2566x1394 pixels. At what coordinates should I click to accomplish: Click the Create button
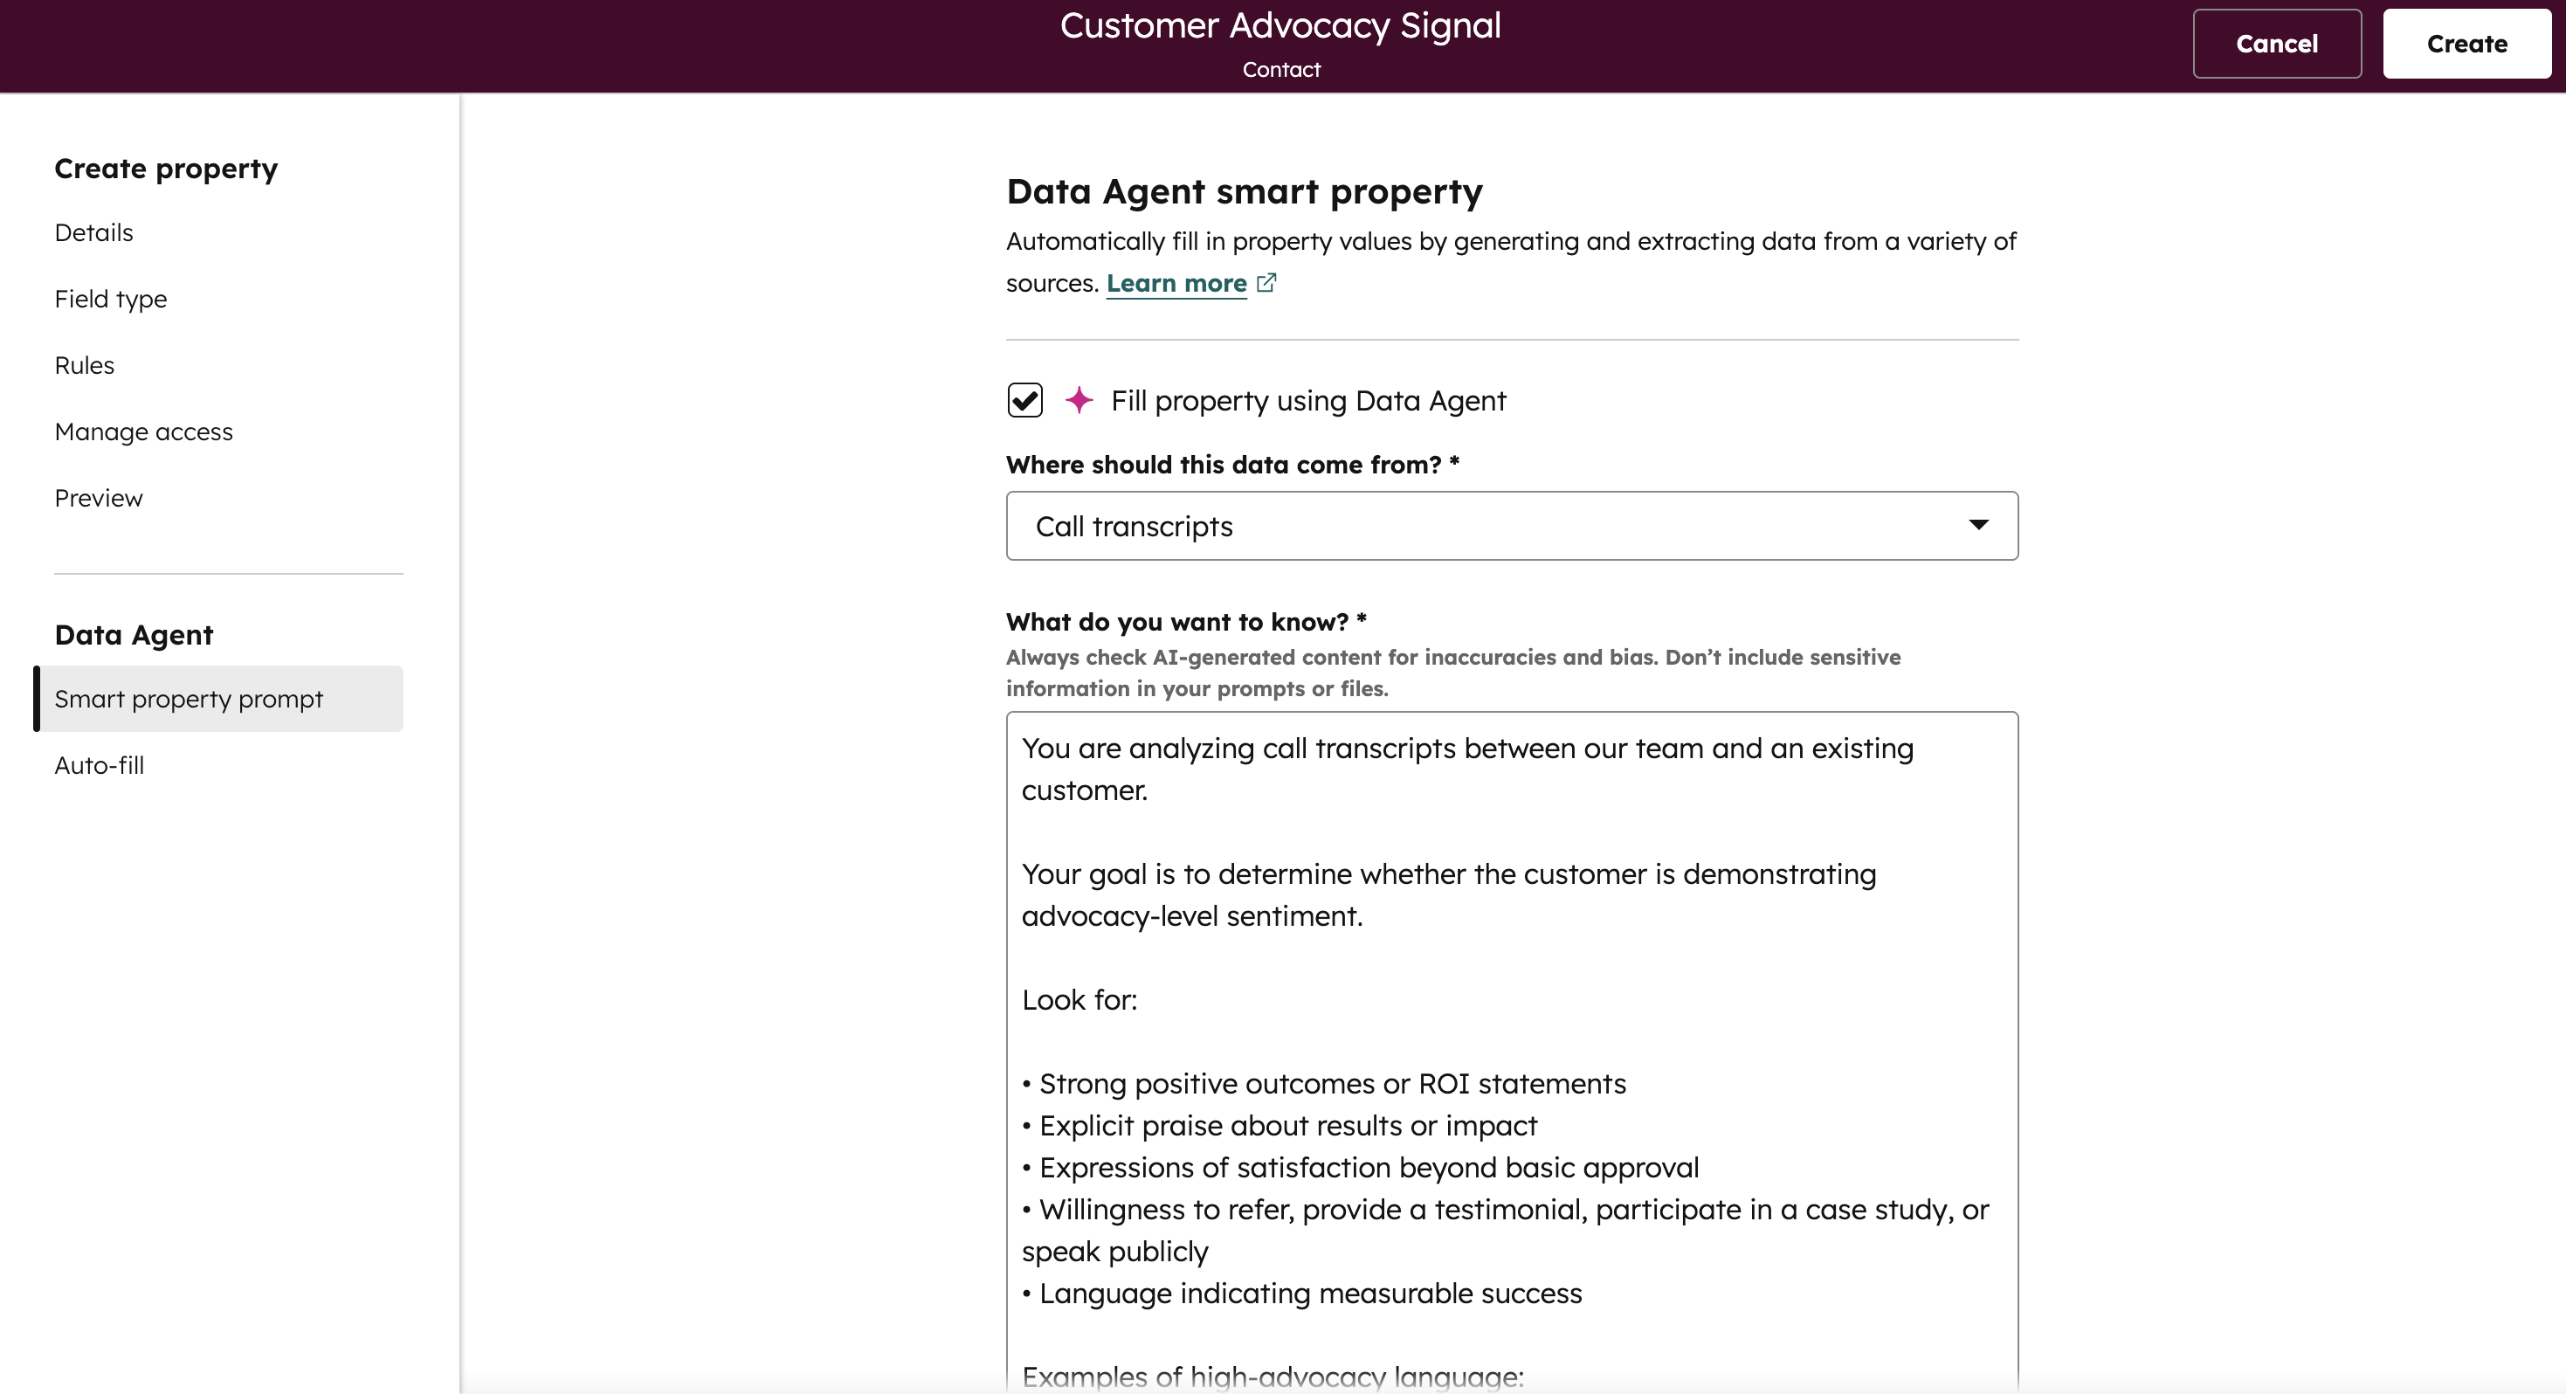[x=2466, y=43]
